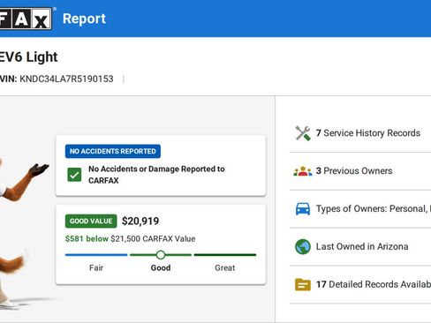Click the previous owners people icon
This screenshot has height=323, width=431.
click(303, 171)
